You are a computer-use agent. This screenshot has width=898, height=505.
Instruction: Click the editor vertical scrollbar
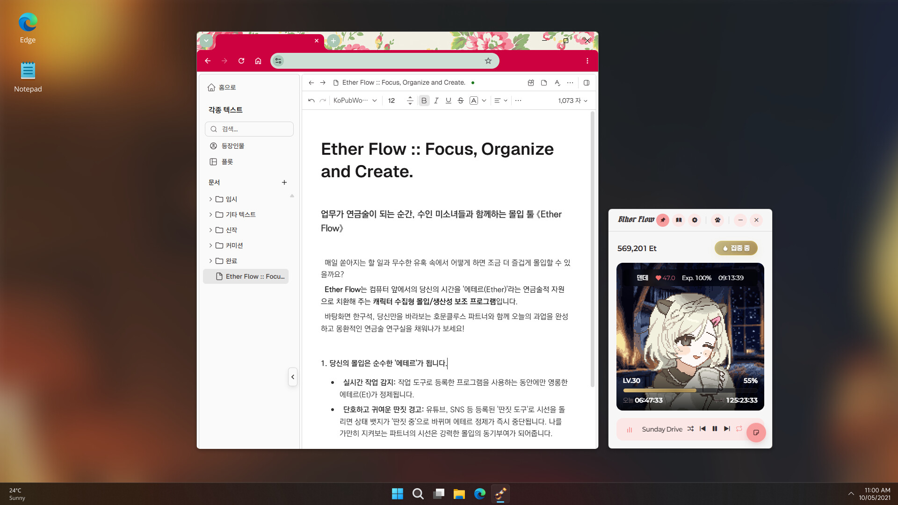(593, 249)
